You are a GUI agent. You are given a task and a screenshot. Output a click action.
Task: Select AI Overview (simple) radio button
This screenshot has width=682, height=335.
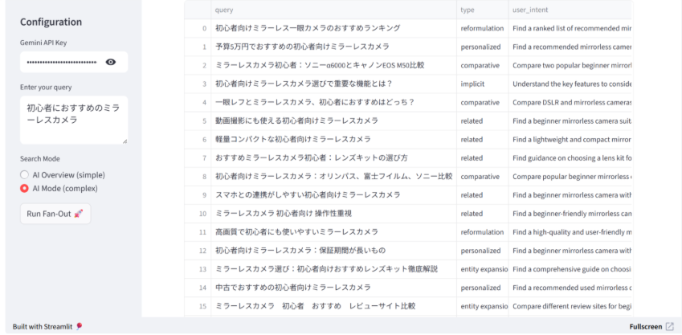(x=24, y=174)
